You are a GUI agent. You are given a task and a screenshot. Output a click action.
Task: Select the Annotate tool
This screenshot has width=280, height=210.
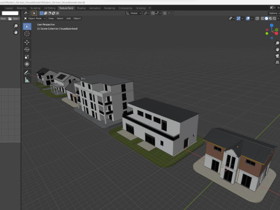tap(27, 73)
